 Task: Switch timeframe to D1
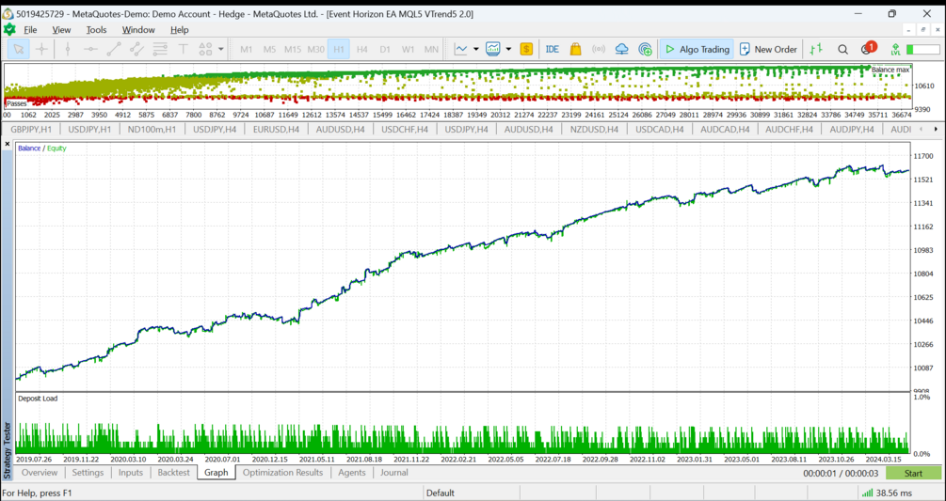[385, 50]
